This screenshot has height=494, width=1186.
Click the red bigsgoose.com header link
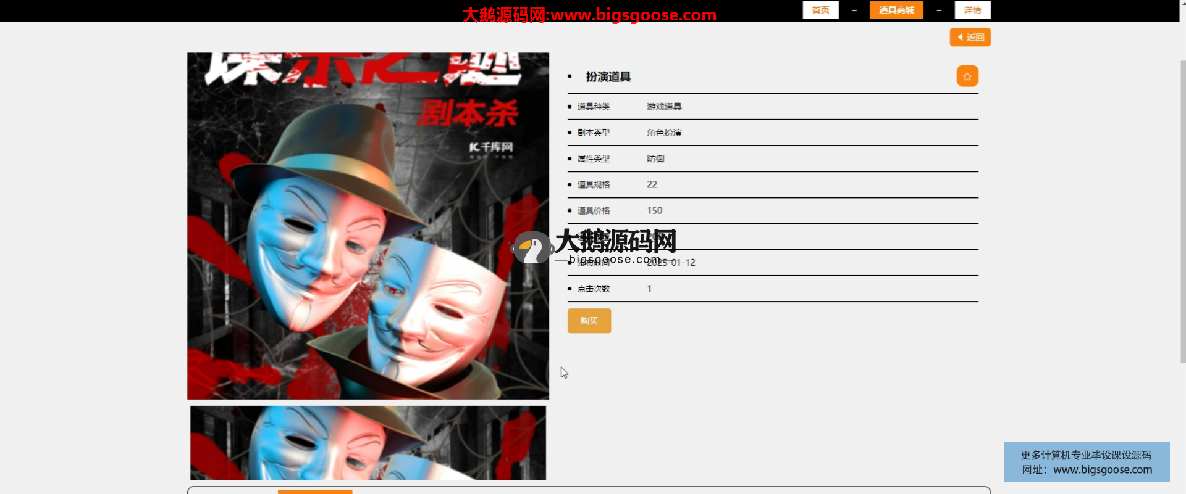pos(589,15)
